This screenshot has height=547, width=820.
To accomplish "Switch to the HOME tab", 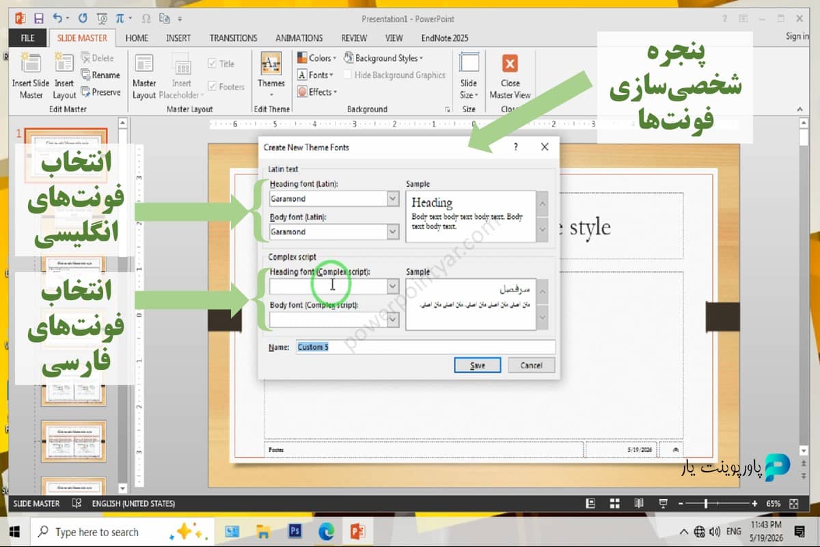I will (137, 38).
